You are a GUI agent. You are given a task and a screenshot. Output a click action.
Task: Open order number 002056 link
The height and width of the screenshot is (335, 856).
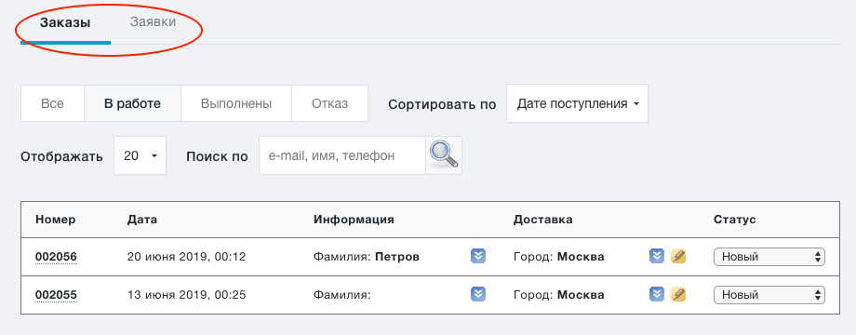coord(56,257)
